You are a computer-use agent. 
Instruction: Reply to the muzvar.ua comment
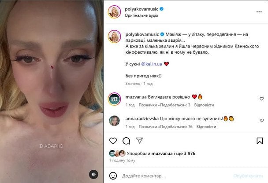coord(204,105)
